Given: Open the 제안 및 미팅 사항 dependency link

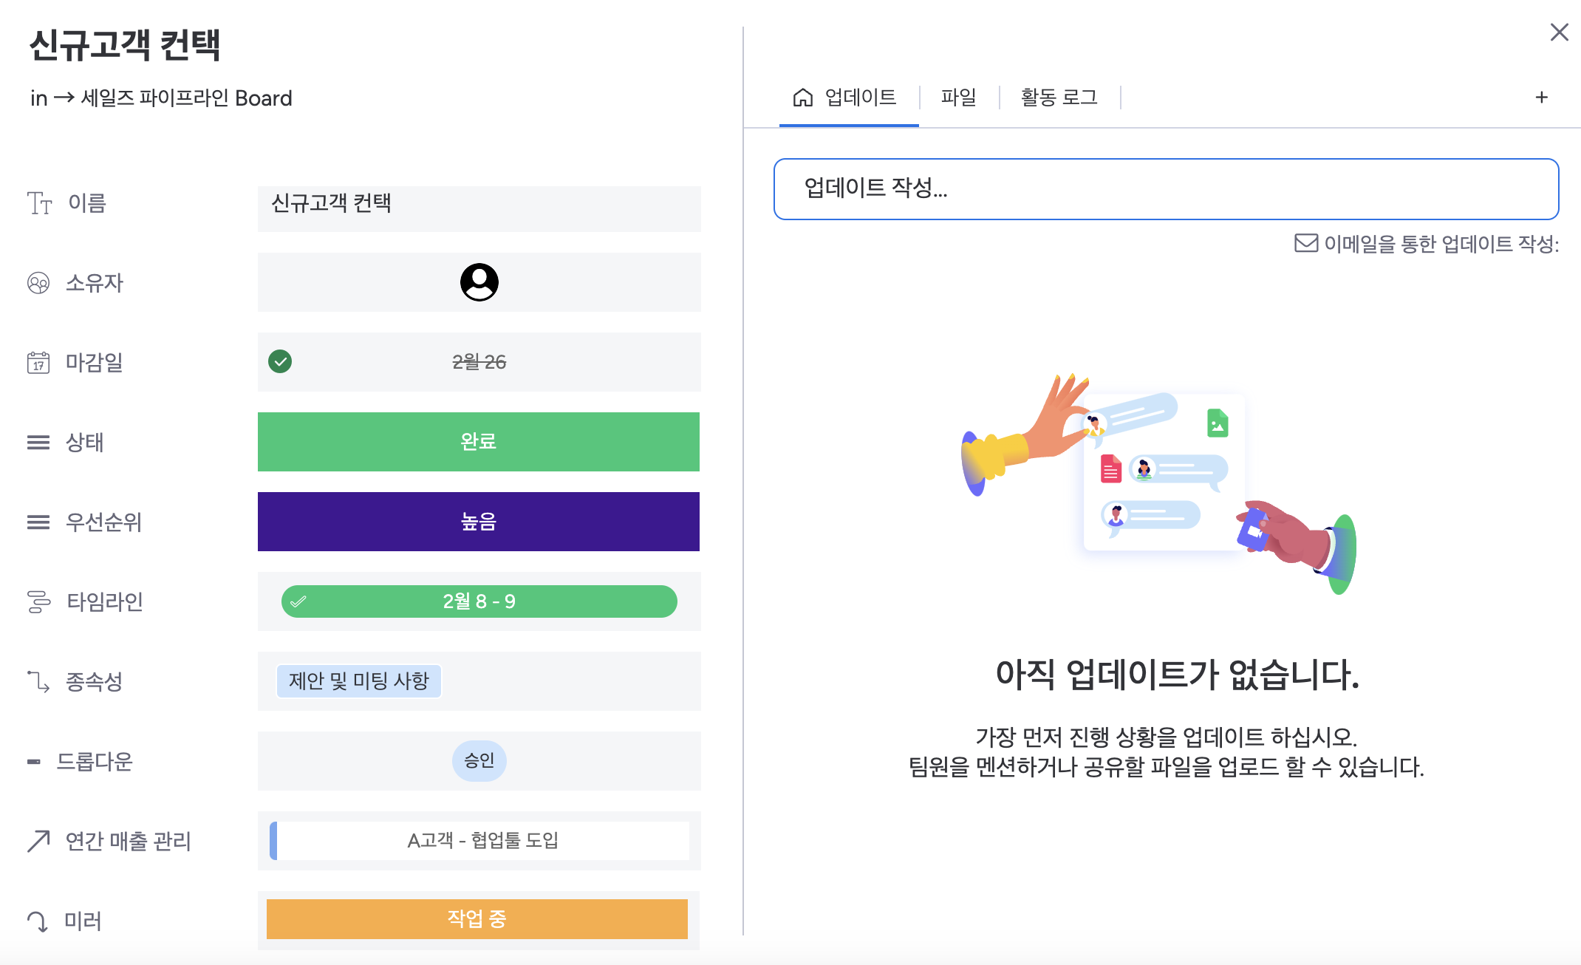Looking at the screenshot, I should pyautogui.click(x=358, y=681).
